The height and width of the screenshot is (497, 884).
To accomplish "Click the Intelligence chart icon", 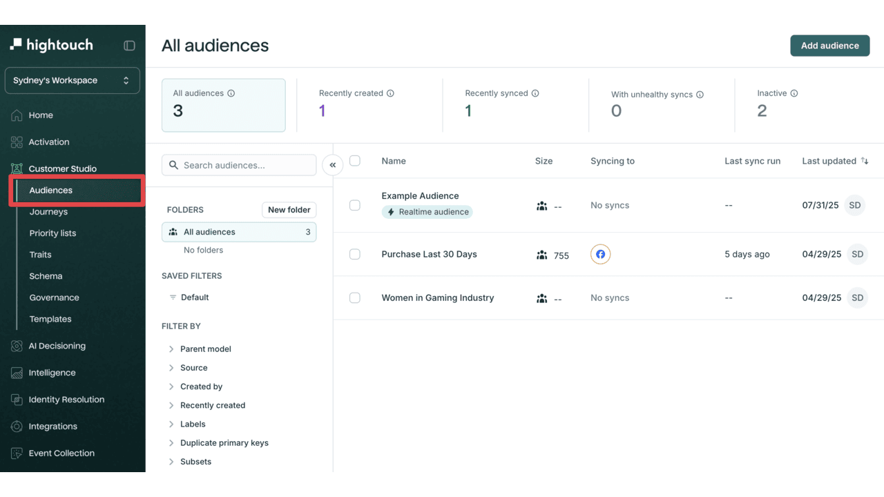I will click(17, 373).
